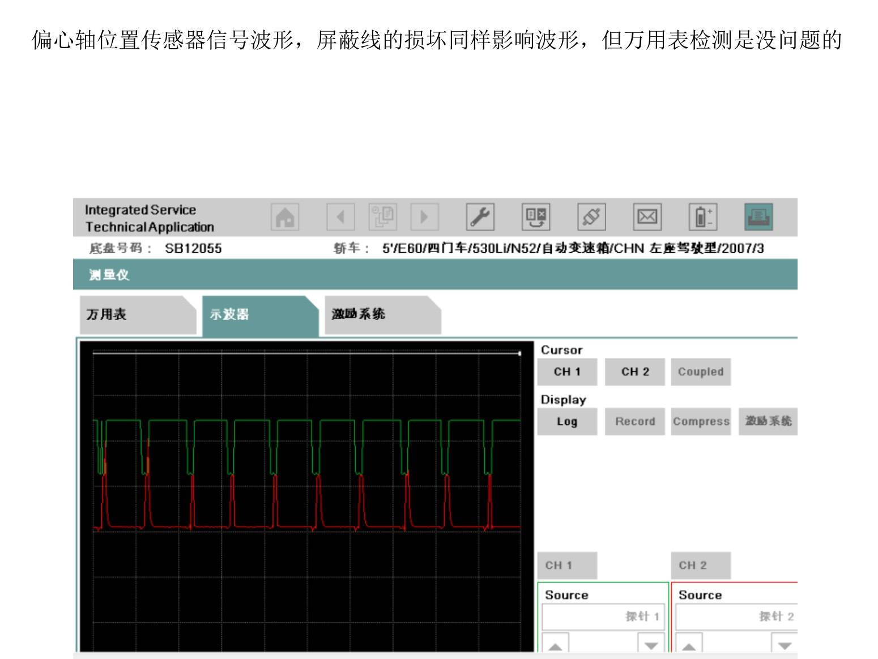
Task: Open the envelope message icon
Action: click(647, 217)
